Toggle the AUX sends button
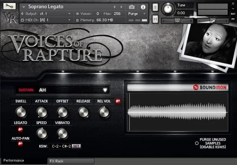Screen dimensions: 237x165 [233, 14]
